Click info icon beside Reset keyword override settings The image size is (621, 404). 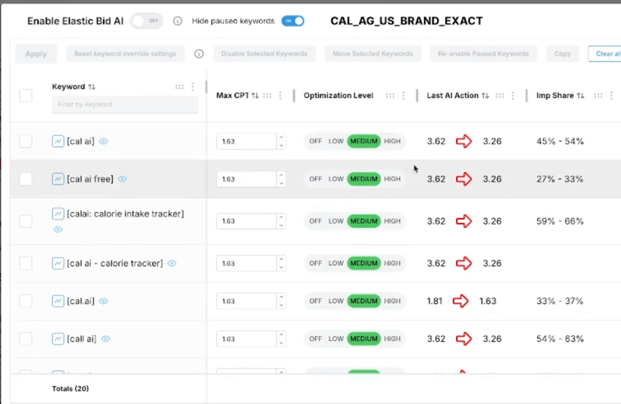tap(199, 54)
